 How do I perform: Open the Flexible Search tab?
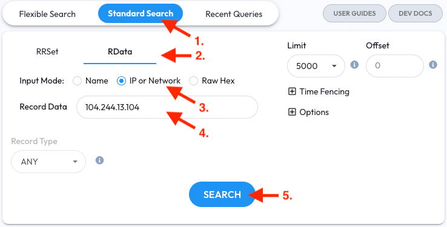tap(47, 14)
